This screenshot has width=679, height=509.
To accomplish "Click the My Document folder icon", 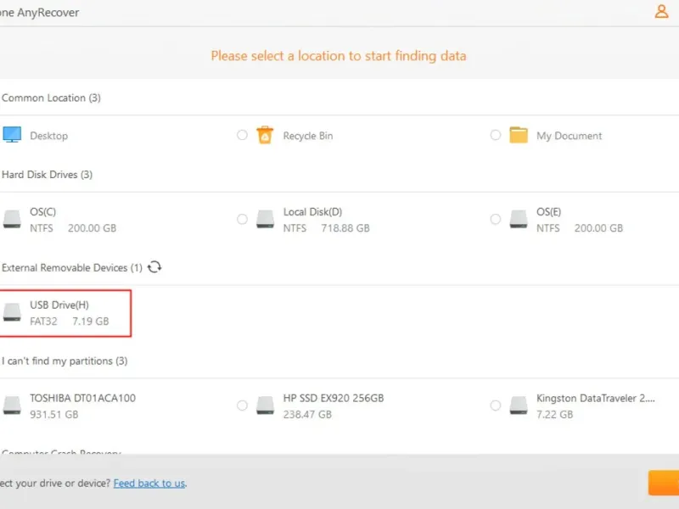I will click(x=519, y=135).
